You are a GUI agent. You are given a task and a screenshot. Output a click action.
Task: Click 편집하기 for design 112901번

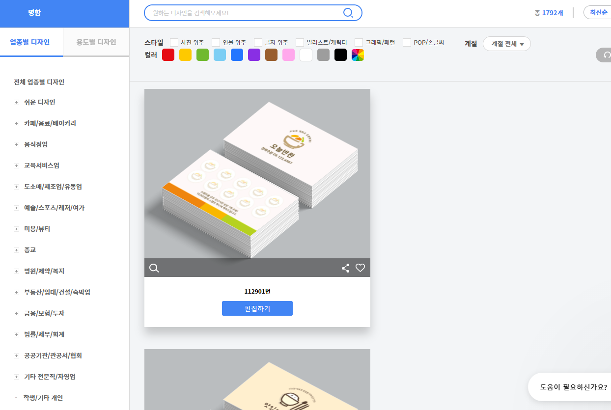257,308
